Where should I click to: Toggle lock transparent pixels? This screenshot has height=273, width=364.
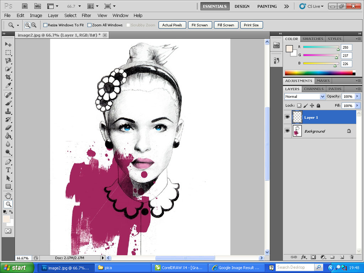[x=299, y=105]
